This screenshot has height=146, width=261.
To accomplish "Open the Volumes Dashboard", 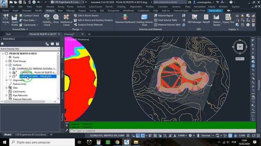I will tap(125, 19).
